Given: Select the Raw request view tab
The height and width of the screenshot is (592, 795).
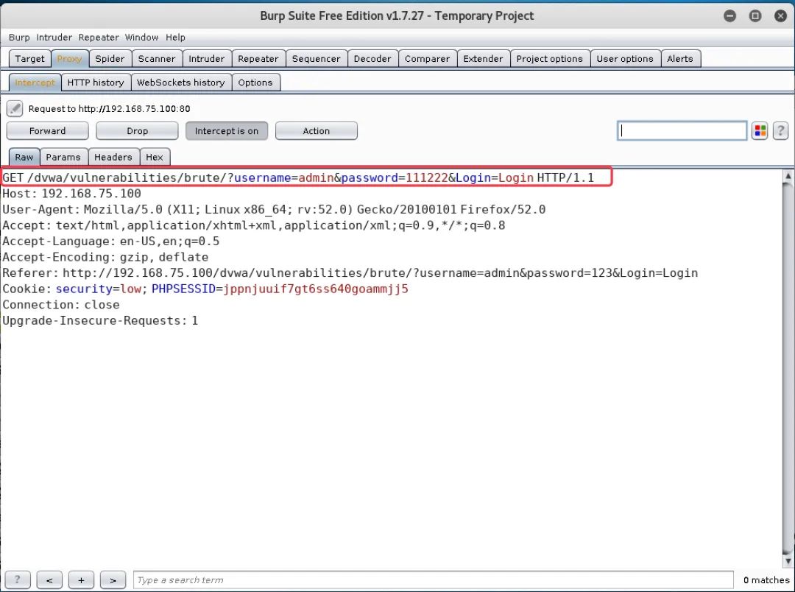Looking at the screenshot, I should click(x=24, y=157).
